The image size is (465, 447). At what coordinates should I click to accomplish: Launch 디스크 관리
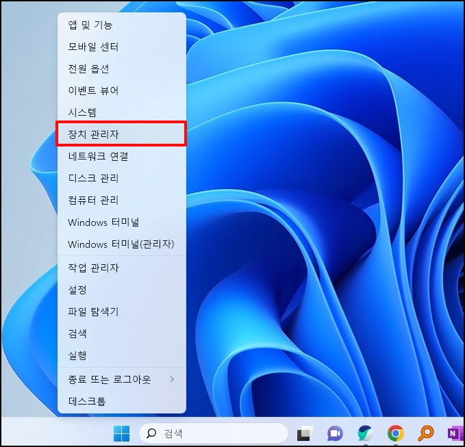coord(122,178)
